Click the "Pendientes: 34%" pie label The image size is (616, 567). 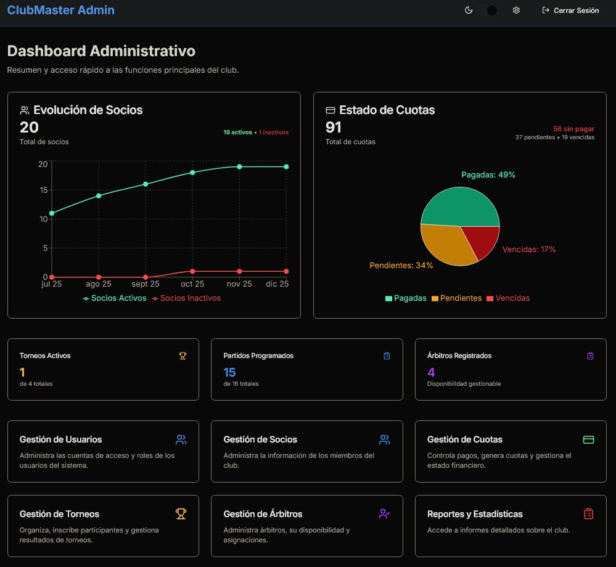pyautogui.click(x=401, y=266)
